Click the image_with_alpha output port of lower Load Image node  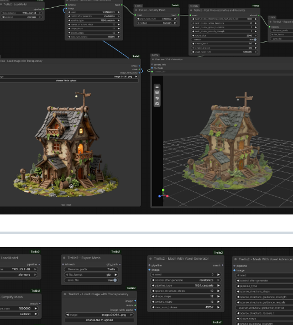[x=135, y=310]
